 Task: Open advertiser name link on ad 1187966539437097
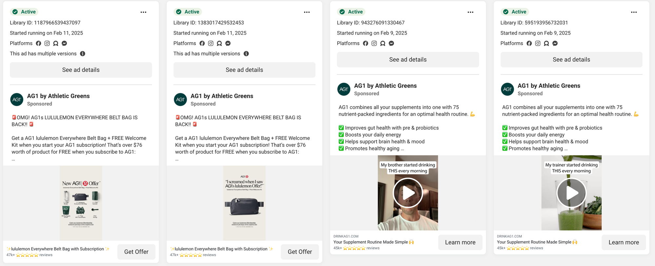[x=58, y=96]
